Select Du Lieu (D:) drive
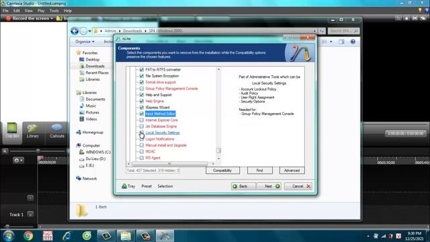This screenshot has height=242, width=430. (x=95, y=159)
